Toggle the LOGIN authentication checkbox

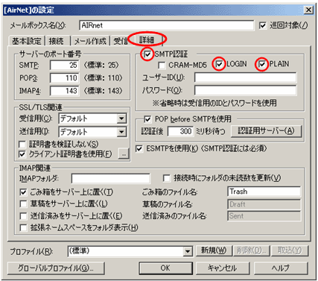pyautogui.click(x=219, y=64)
